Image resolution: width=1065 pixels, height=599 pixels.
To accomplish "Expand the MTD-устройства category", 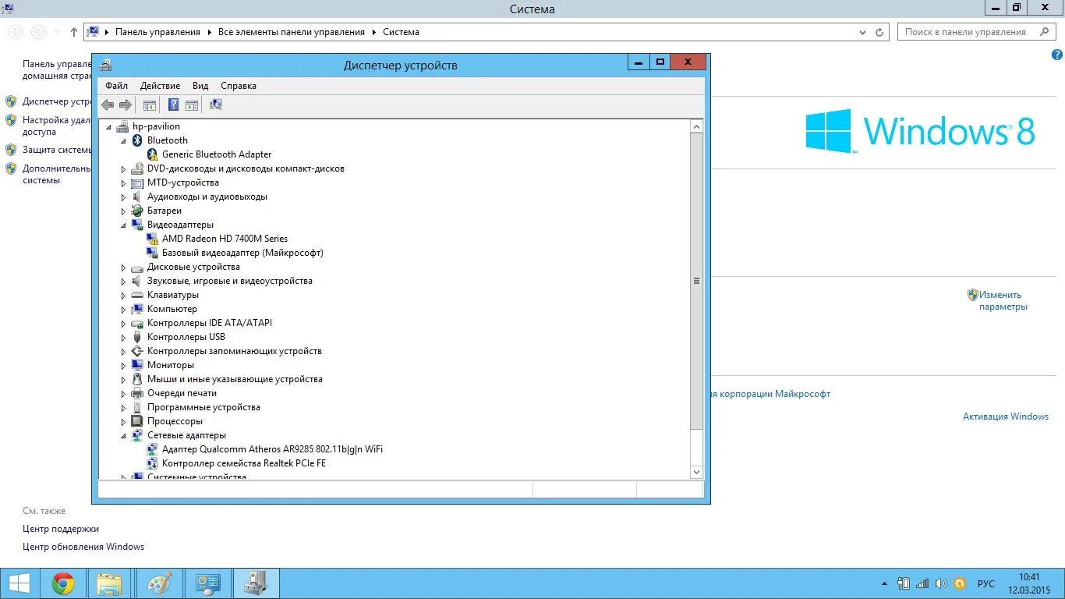I will tap(123, 183).
